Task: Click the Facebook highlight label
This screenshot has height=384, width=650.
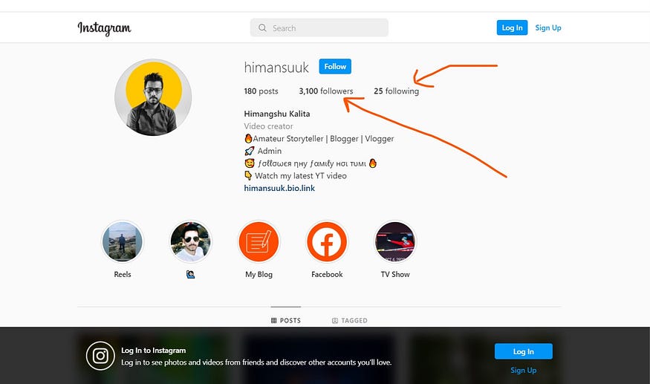Action: click(327, 275)
